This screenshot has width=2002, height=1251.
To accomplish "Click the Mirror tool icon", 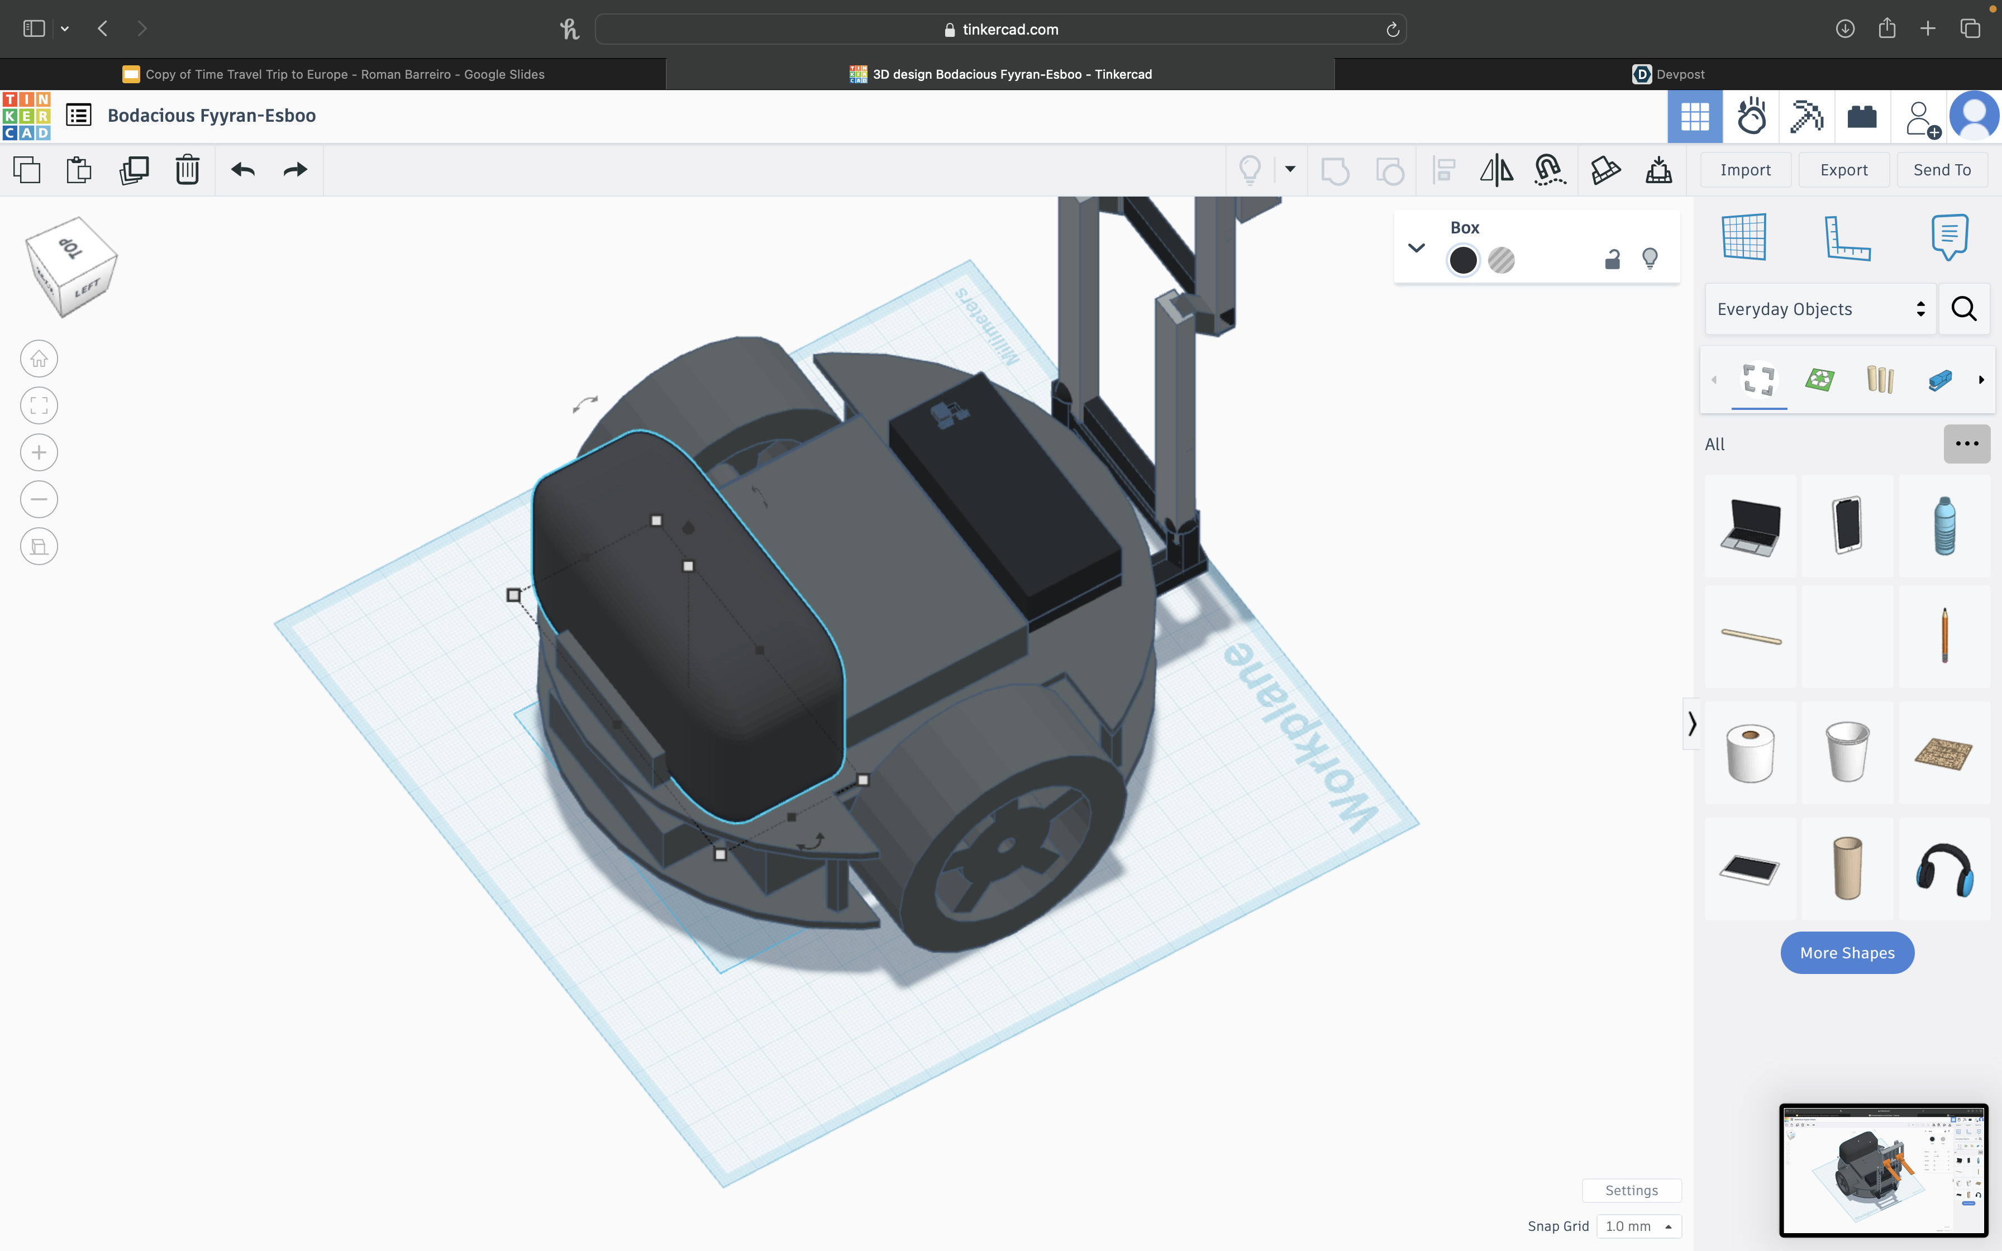I will 1496,170.
